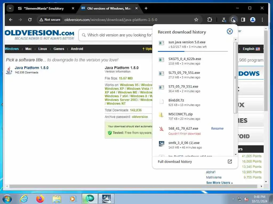The height and width of the screenshot is (204, 273).
Task: Launch Firefox from the taskbar
Action: (40, 199)
